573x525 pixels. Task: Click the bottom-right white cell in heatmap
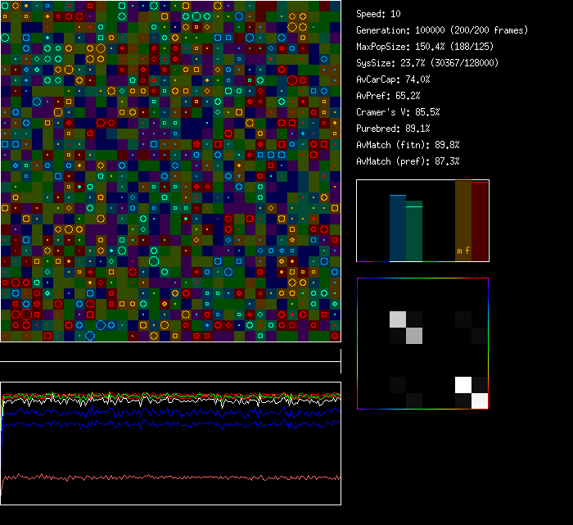click(x=480, y=401)
